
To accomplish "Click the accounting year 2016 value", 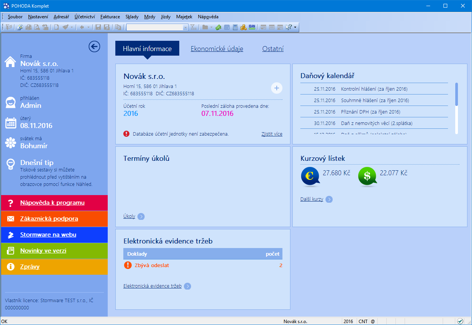I will pyautogui.click(x=131, y=114).
